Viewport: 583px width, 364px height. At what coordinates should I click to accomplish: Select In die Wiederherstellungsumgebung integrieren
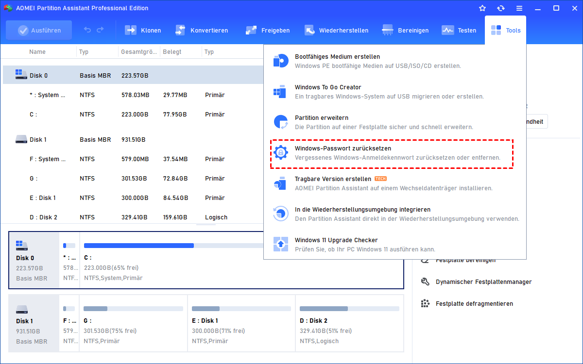[x=394, y=214]
